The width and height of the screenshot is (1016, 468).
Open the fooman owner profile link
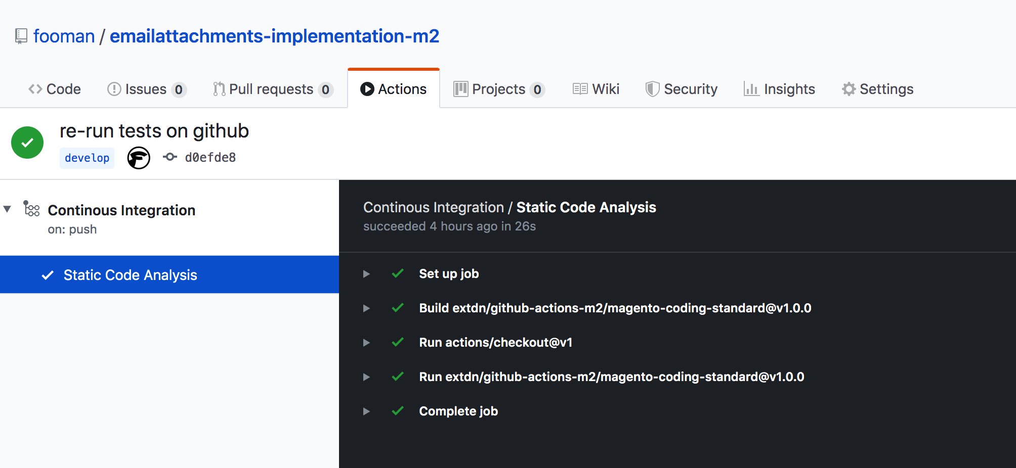coord(64,36)
